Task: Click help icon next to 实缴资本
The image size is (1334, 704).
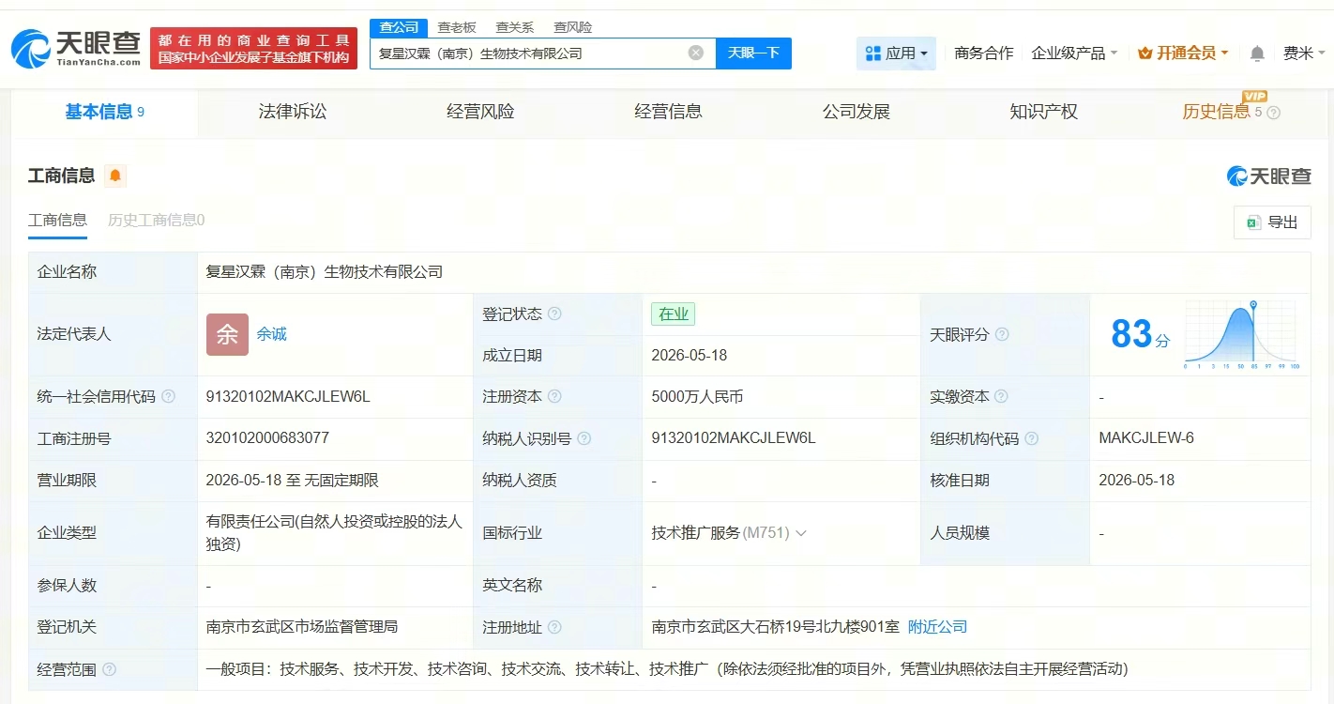Action: pos(1002,396)
